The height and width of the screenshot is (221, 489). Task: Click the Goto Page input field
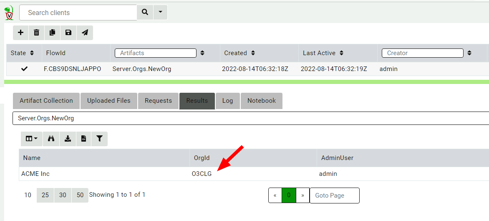[334, 196]
